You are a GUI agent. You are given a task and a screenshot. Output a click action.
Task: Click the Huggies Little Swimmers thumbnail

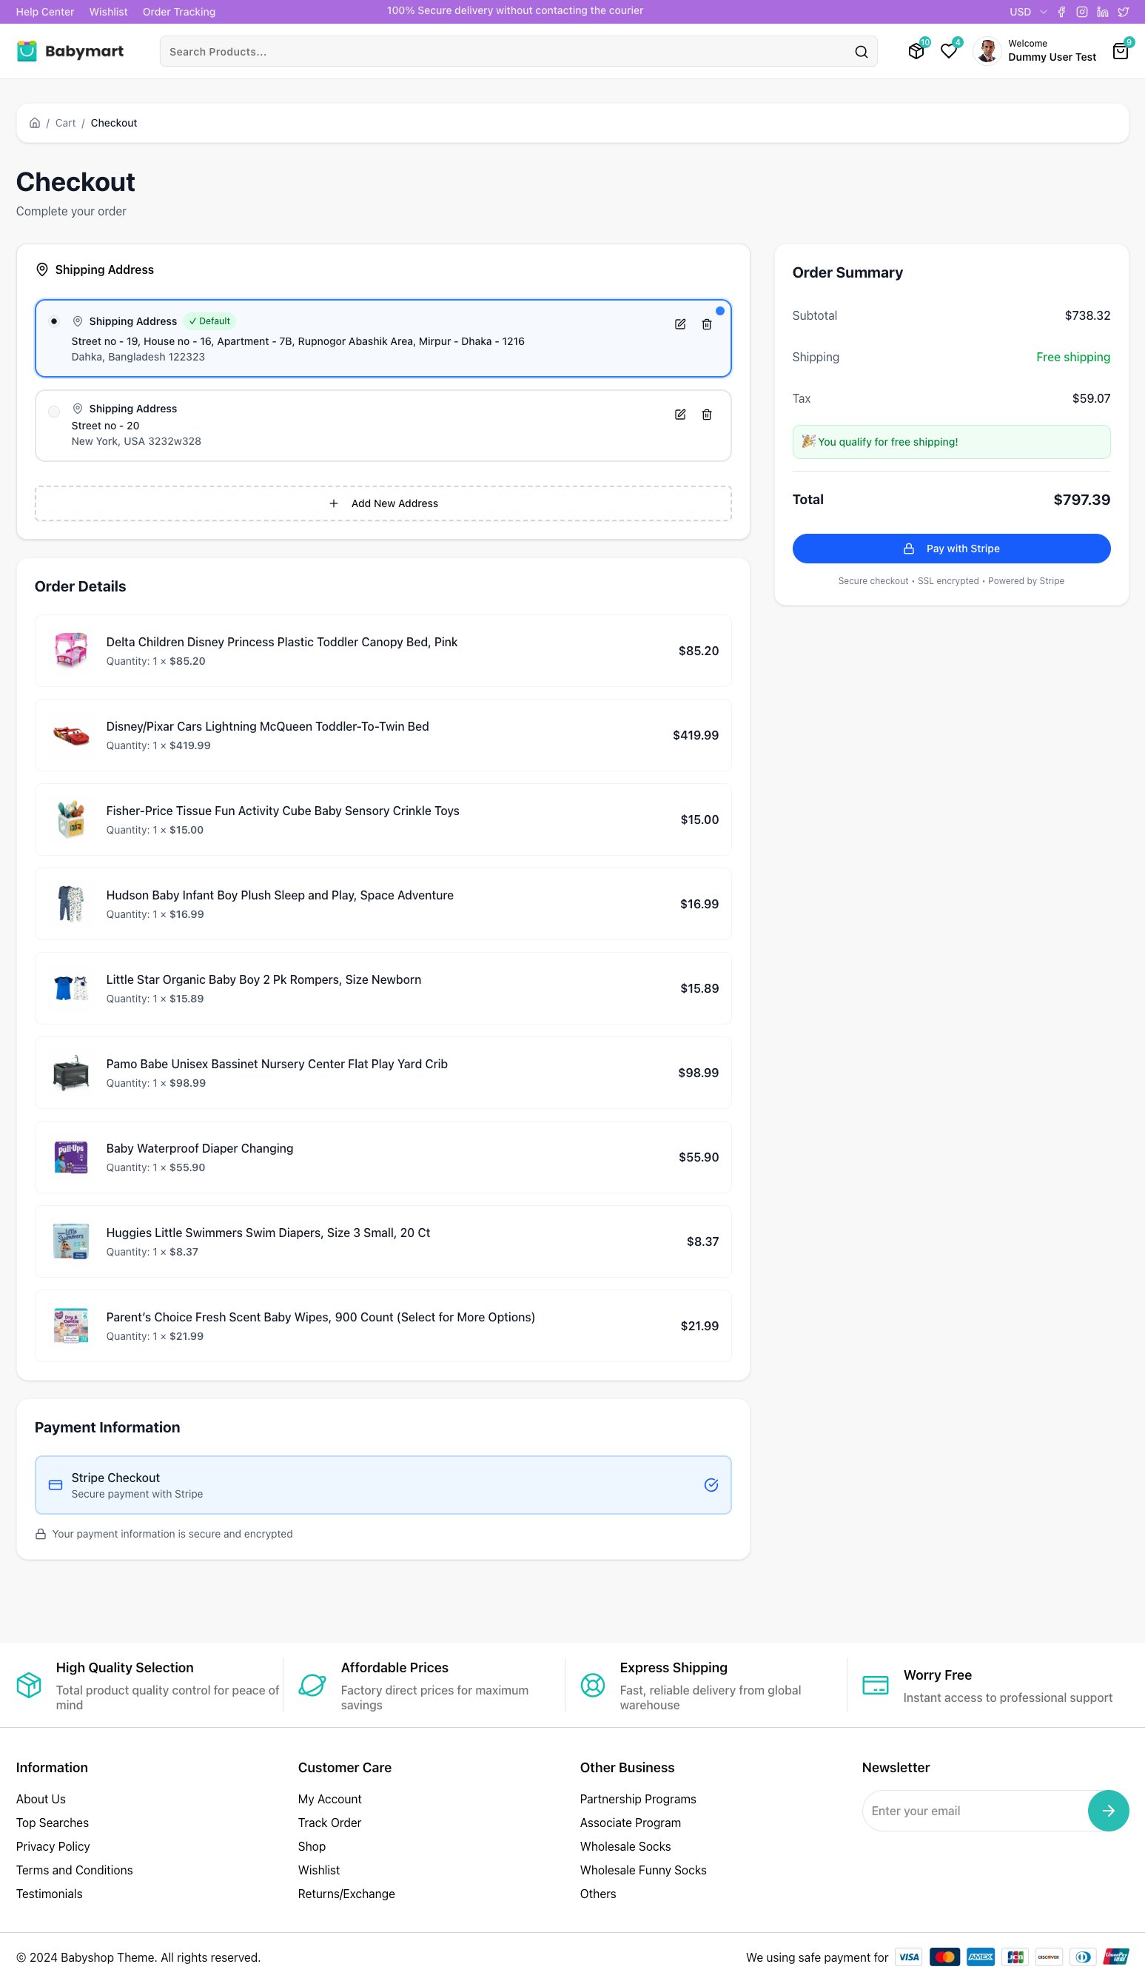[x=71, y=1241]
